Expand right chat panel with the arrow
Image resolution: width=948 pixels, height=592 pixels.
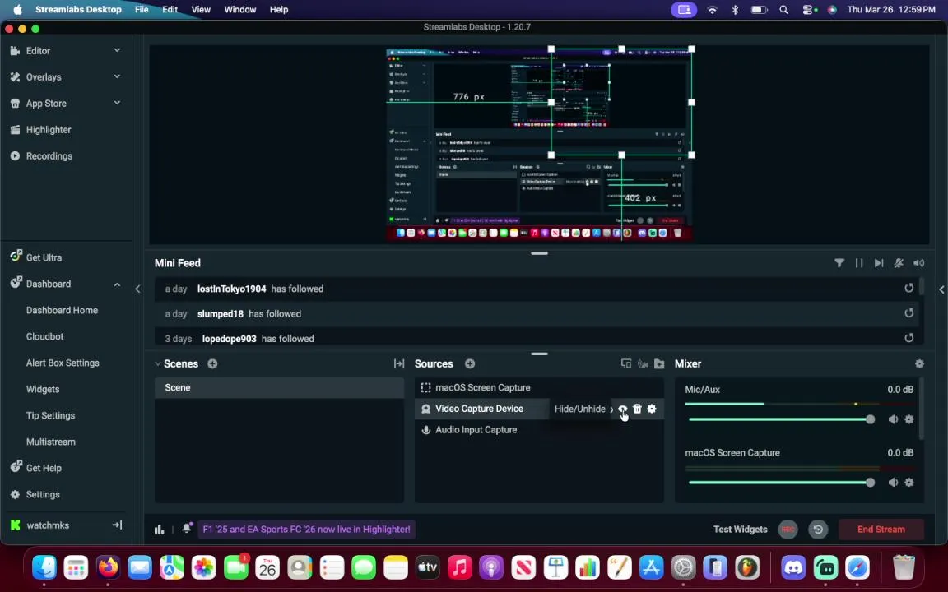[941, 289]
